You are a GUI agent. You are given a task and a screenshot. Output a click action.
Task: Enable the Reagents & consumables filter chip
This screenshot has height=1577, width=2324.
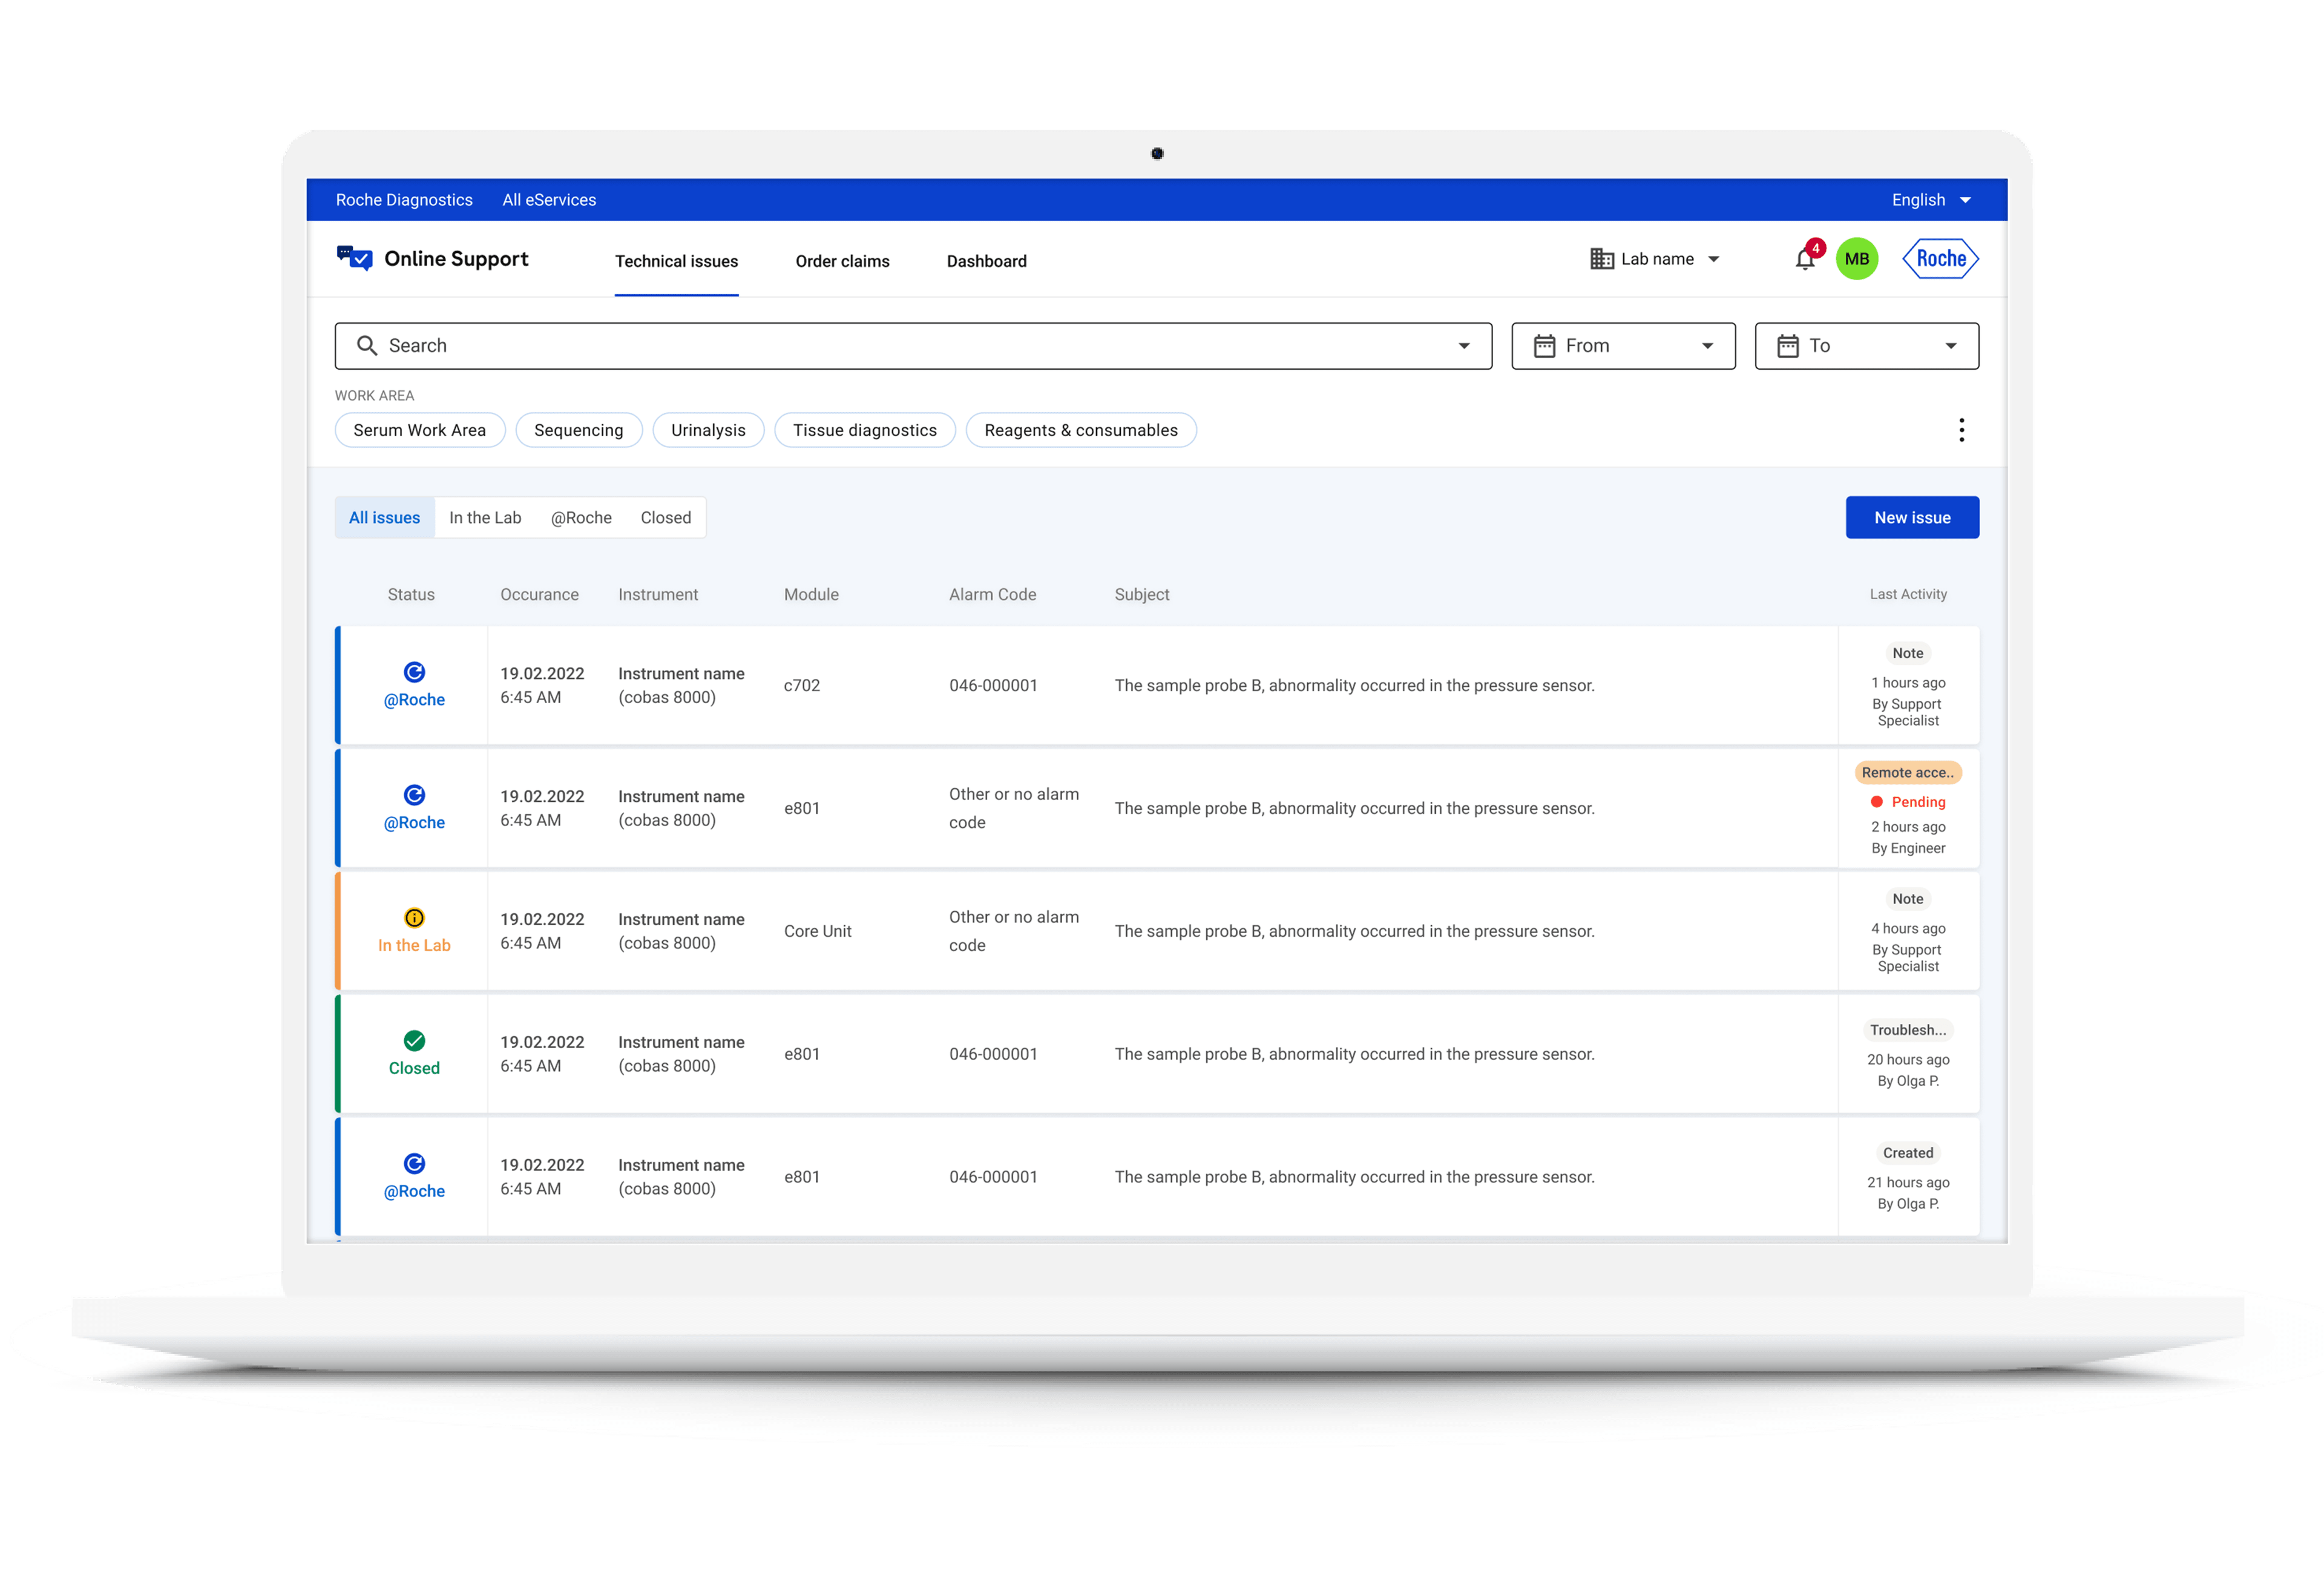(x=1080, y=430)
